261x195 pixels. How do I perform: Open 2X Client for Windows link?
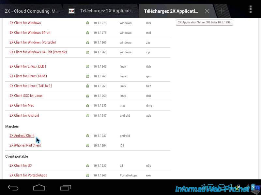click(25, 23)
